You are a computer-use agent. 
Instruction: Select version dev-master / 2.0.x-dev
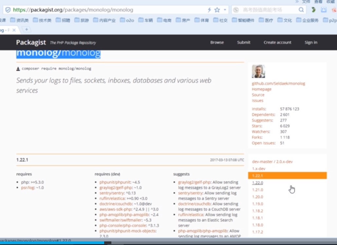tap(272, 161)
